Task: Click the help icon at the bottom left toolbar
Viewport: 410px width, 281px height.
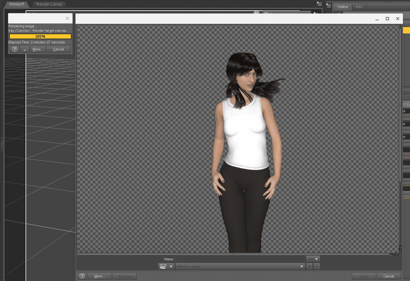Action: click(82, 276)
